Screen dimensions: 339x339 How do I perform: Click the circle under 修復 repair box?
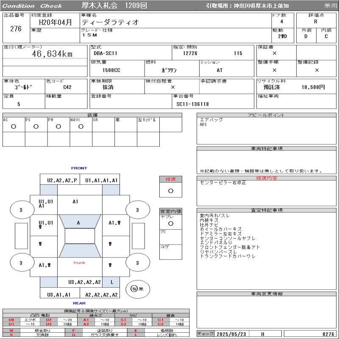tap(171, 191)
